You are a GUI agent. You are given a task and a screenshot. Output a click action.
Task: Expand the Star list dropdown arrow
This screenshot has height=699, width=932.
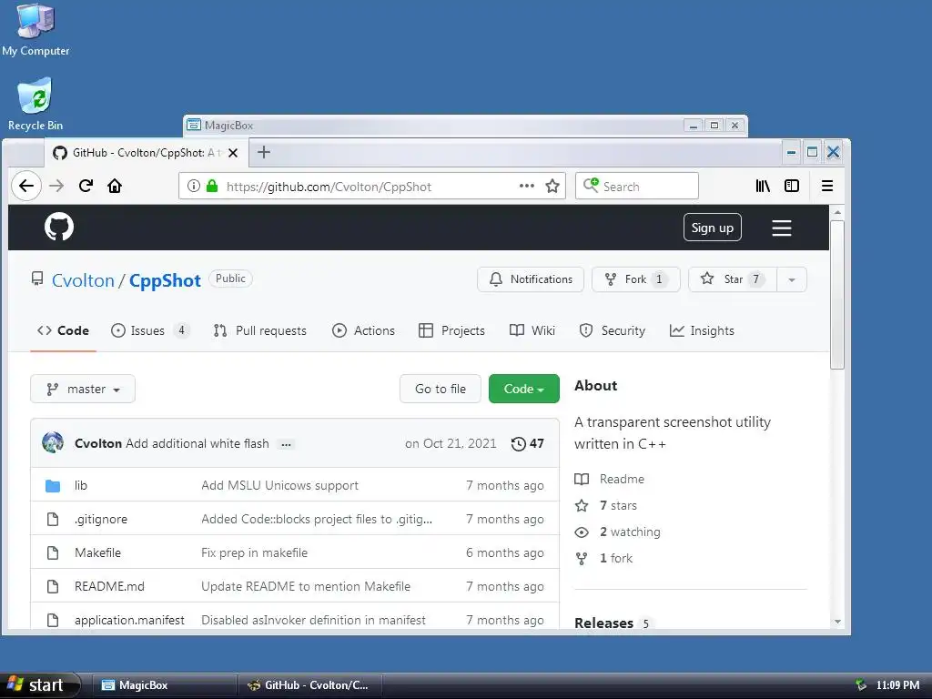[x=792, y=279]
